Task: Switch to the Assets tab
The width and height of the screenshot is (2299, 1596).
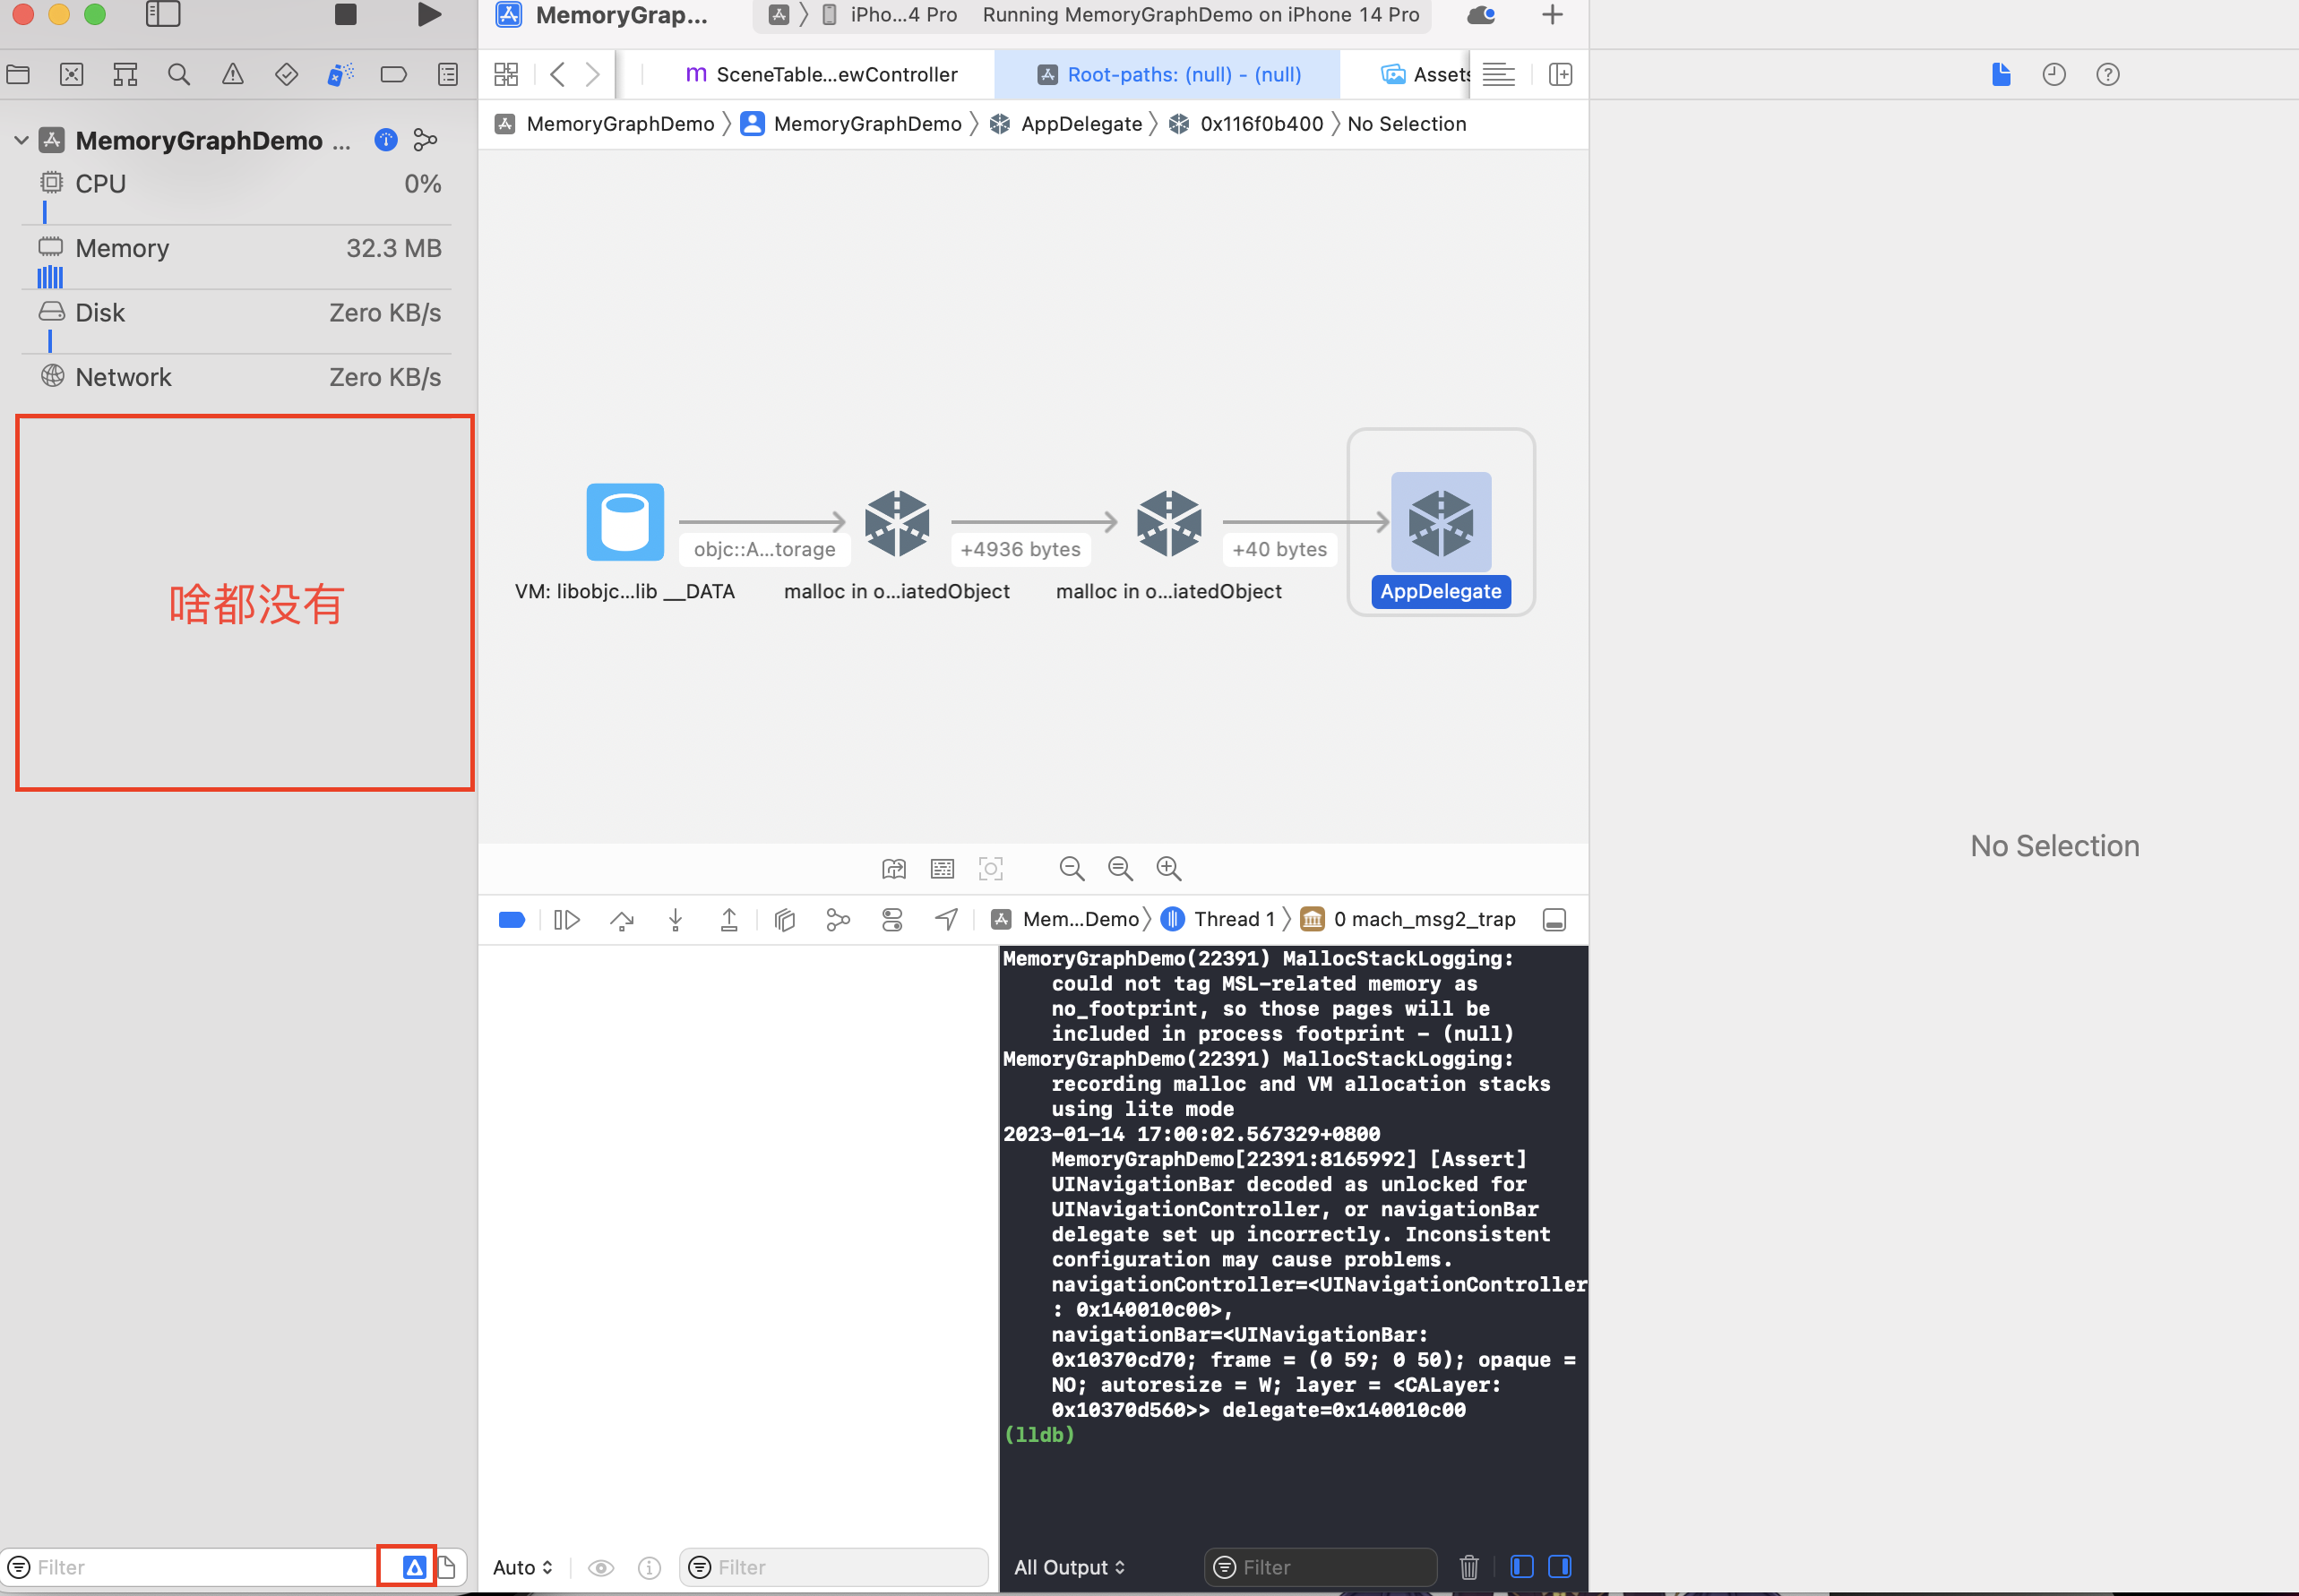Action: coord(1425,74)
